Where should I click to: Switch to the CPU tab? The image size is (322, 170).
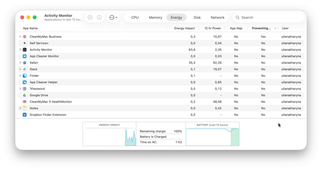(135, 18)
